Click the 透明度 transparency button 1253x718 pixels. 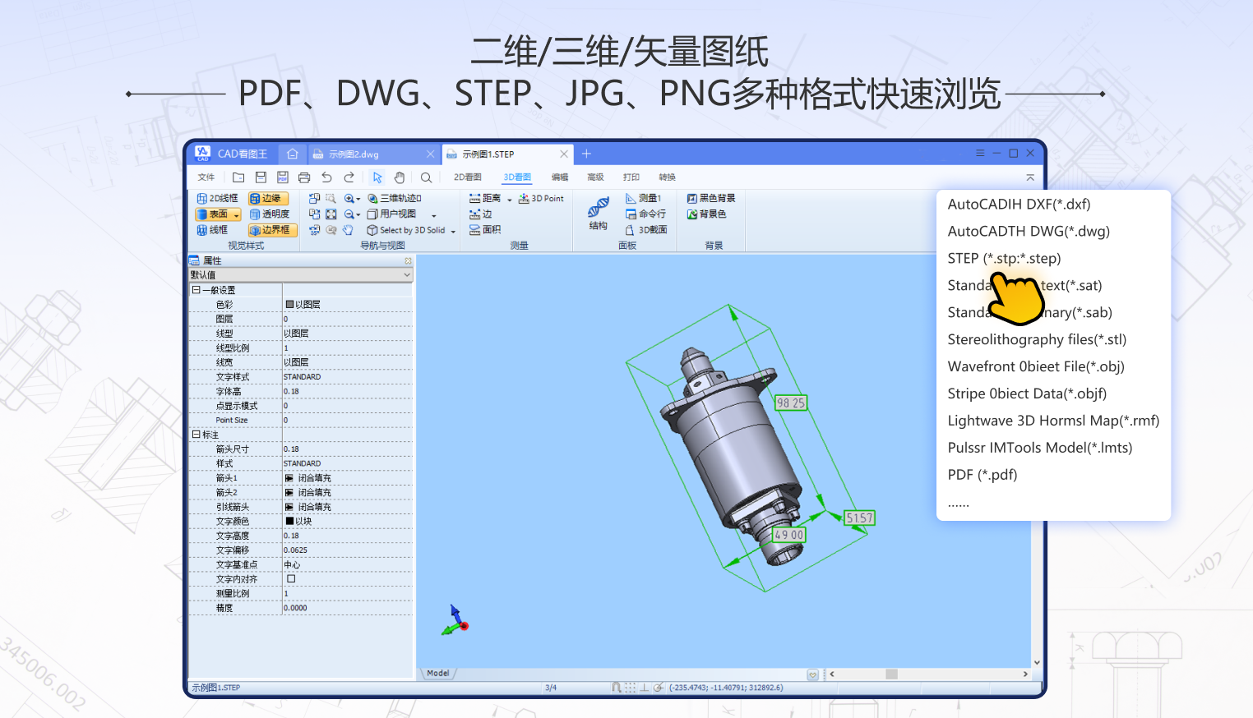[270, 214]
